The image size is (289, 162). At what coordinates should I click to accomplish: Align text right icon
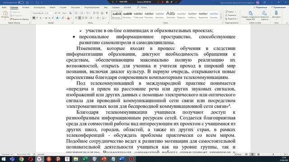tap(83, 18)
